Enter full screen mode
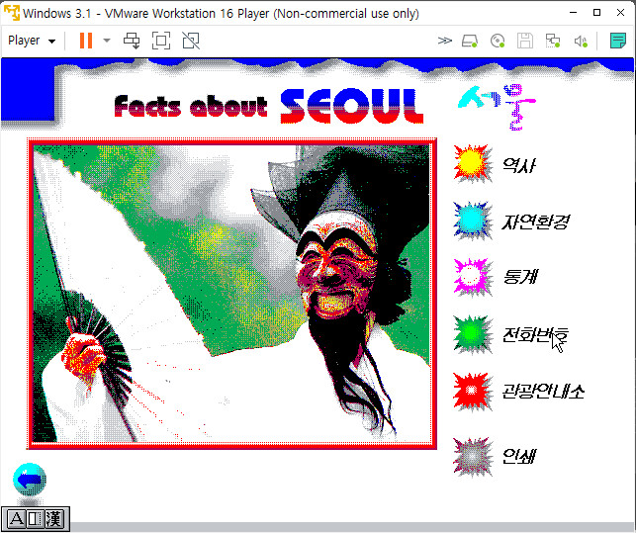The height and width of the screenshot is (533, 636). [161, 41]
